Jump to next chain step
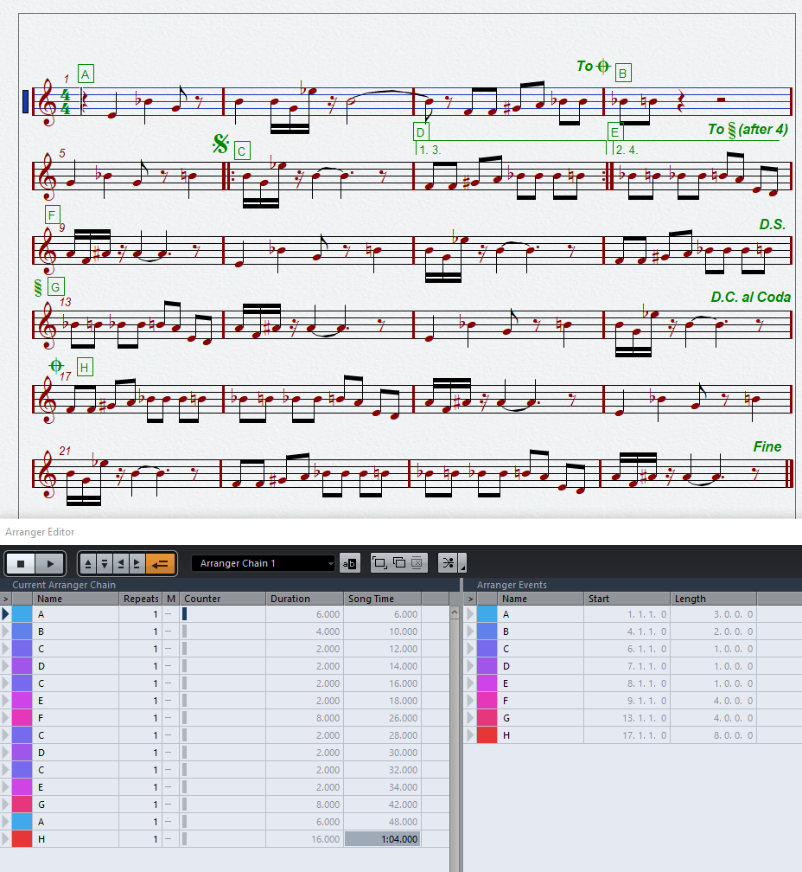The width and height of the screenshot is (802, 872). (105, 563)
